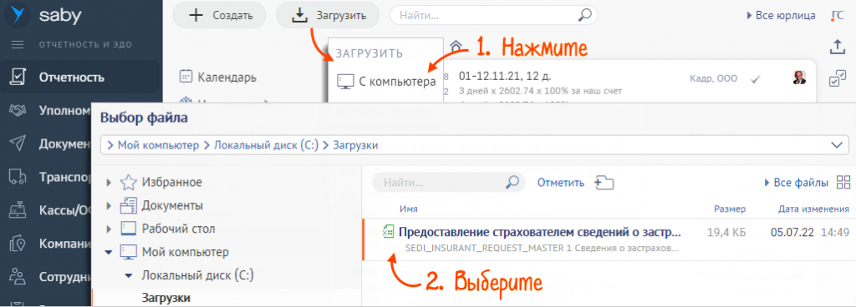The width and height of the screenshot is (856, 307).
Task: Sort by Имя column header
Action: [x=408, y=209]
